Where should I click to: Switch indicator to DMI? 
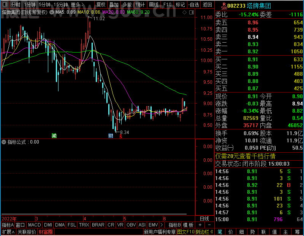pyautogui.click(x=48, y=225)
